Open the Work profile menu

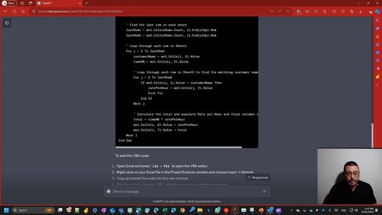pos(10,3)
